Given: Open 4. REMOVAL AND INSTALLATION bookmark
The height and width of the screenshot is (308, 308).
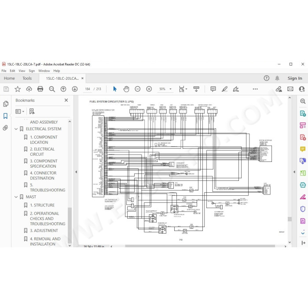Looking at the screenshot, I should pyautogui.click(x=45, y=242).
